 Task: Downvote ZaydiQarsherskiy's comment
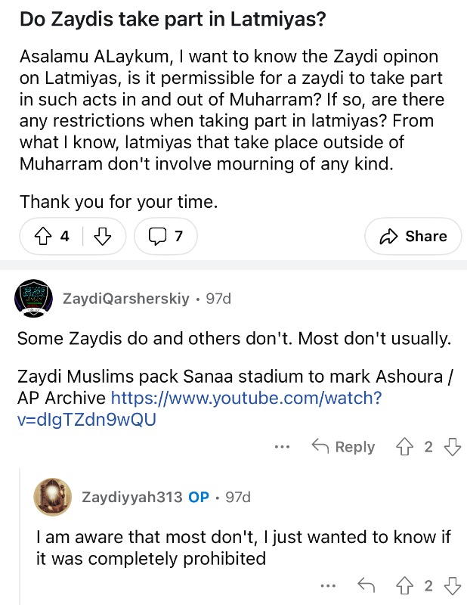[452, 447]
